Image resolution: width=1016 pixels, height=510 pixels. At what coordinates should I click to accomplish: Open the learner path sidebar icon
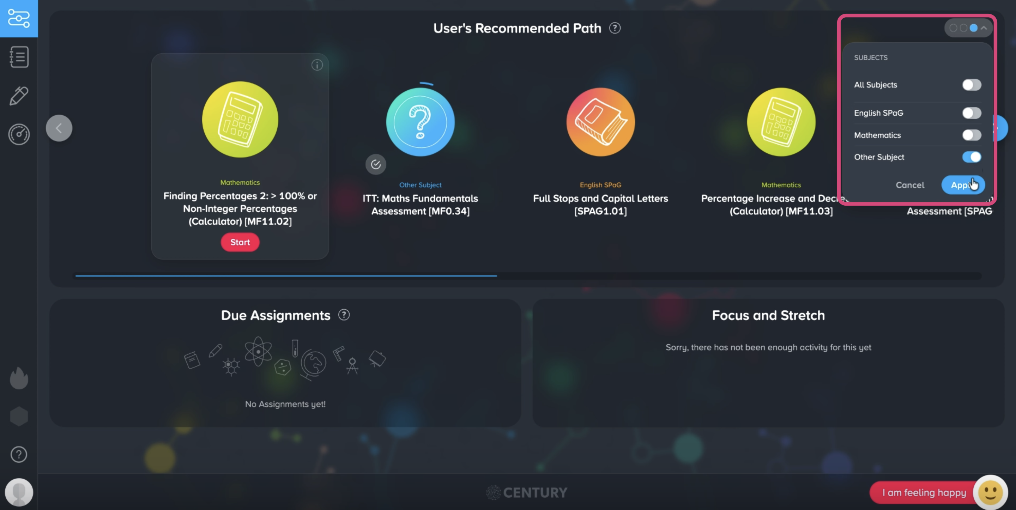19,19
